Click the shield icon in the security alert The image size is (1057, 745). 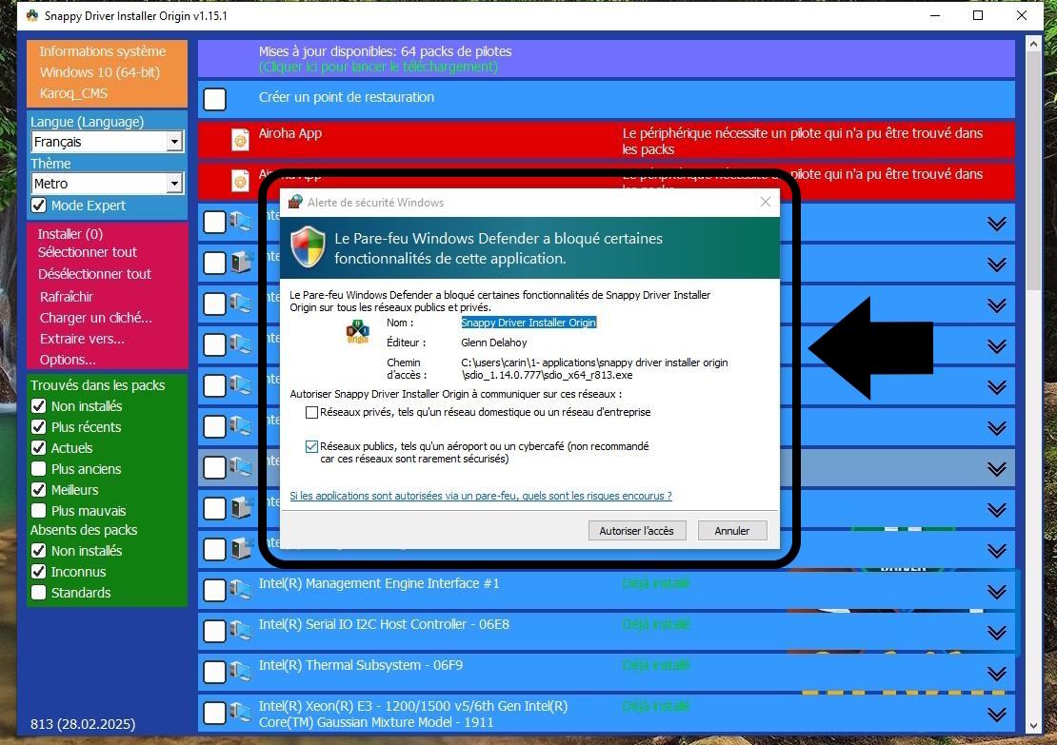(x=309, y=246)
